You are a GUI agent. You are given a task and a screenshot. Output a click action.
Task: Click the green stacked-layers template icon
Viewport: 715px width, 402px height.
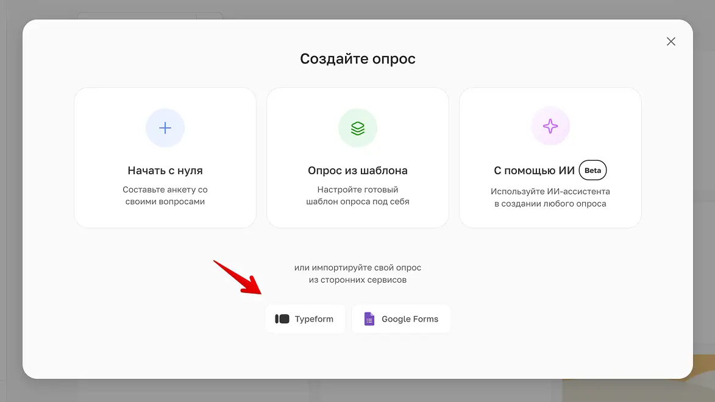[x=358, y=128]
